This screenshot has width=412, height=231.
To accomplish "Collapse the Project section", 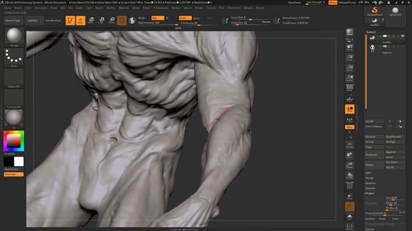I will coord(370,193).
